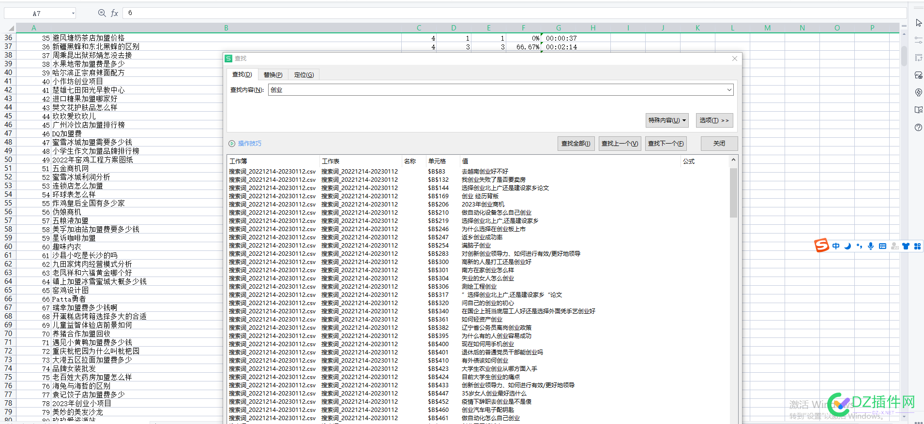Viewport: 924px width, 424px height.
Task: Click the 单元格 results column header
Action: 442,161
